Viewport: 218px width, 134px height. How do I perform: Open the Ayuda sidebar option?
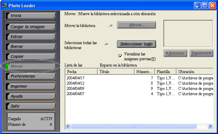[31, 96]
